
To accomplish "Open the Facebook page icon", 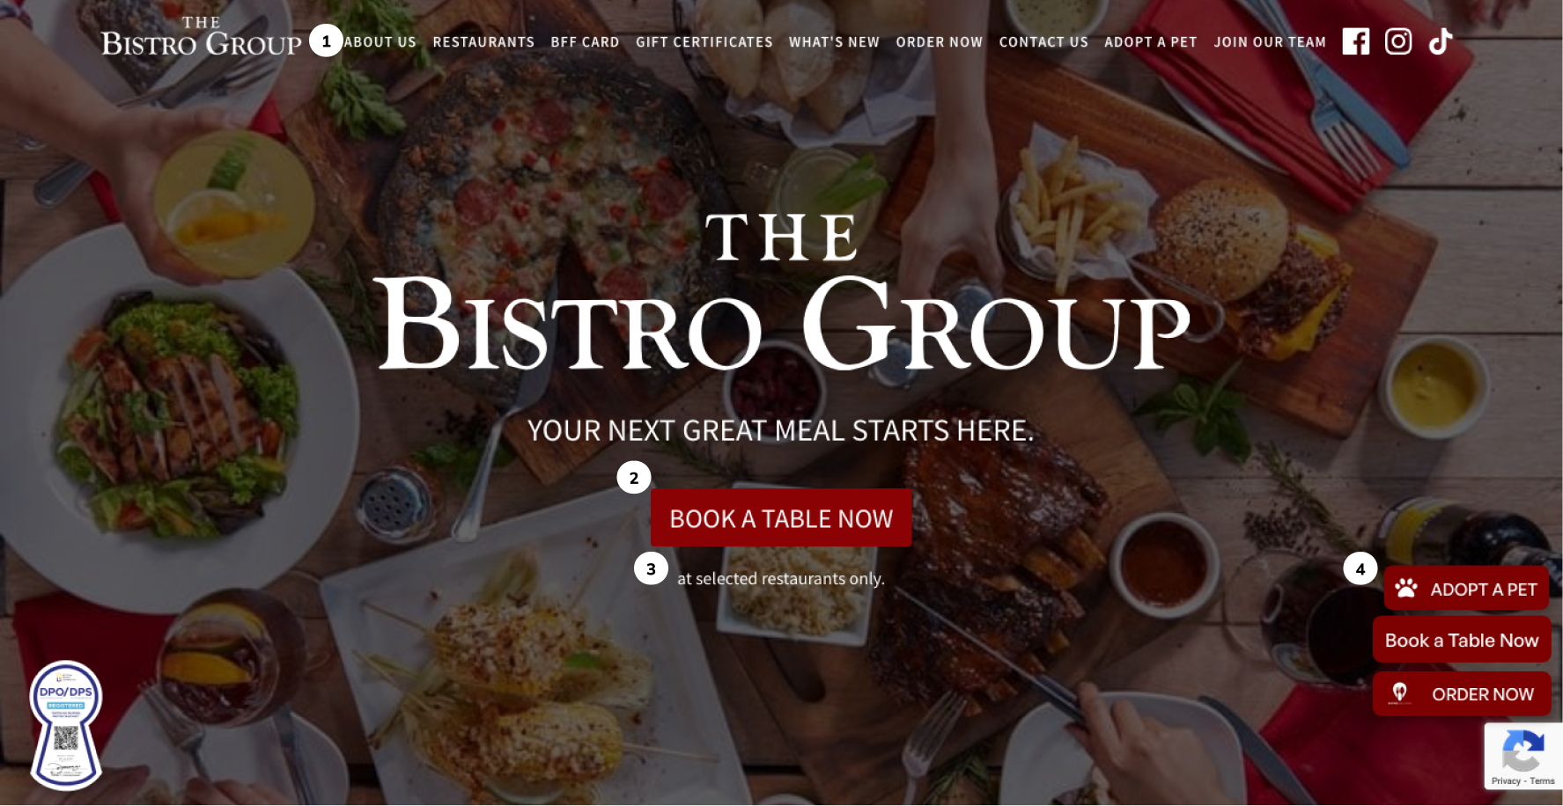I will click(1355, 41).
